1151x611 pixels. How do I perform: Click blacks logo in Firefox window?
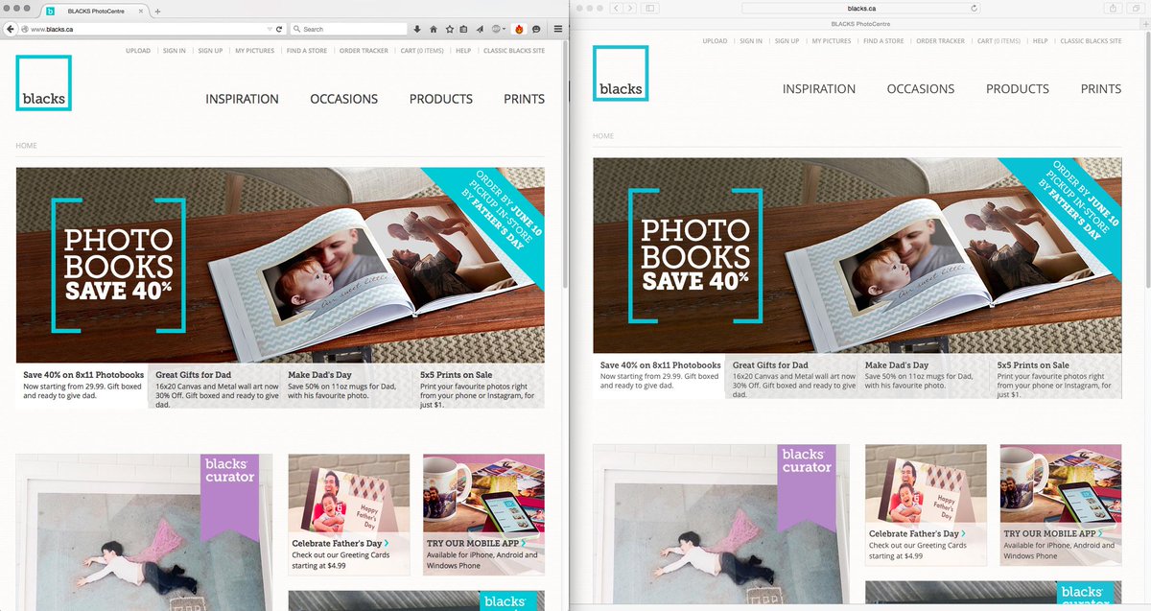pyautogui.click(x=43, y=82)
